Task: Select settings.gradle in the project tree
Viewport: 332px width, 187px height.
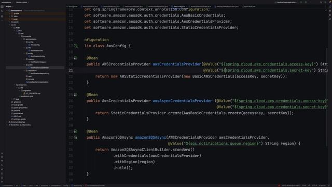Action: (x=19, y=119)
